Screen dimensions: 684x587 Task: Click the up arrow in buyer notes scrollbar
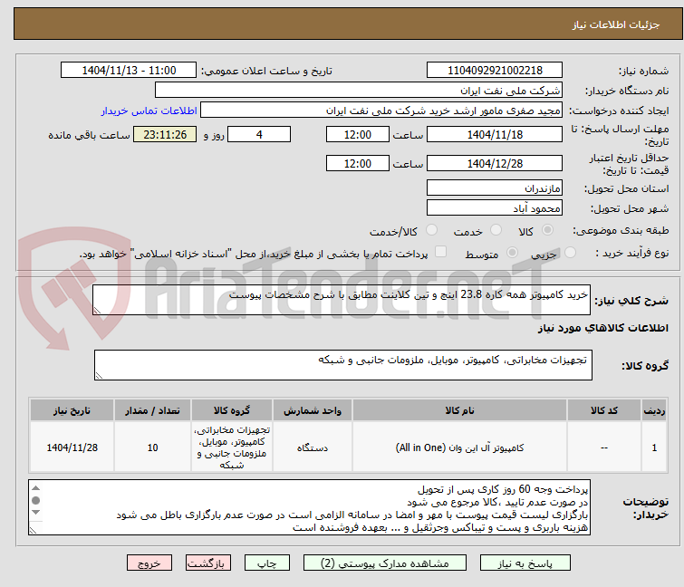click(x=35, y=488)
